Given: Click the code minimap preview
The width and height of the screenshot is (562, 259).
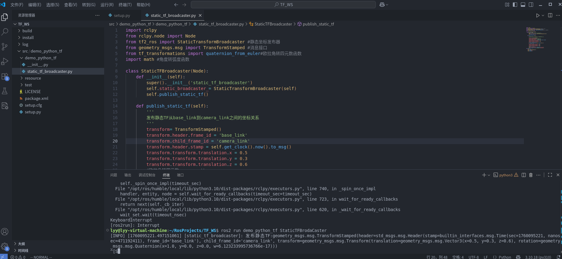Looking at the screenshot, I should click(x=537, y=39).
